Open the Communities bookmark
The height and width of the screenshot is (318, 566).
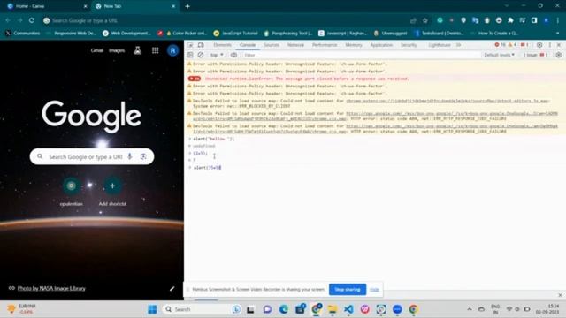pos(23,34)
